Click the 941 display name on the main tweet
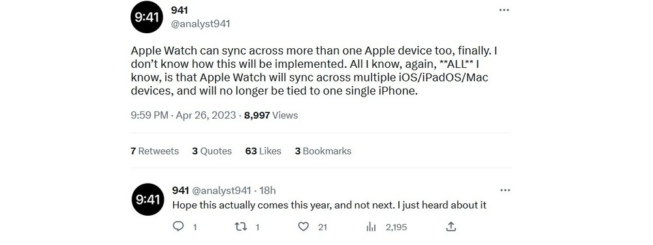 [180, 10]
